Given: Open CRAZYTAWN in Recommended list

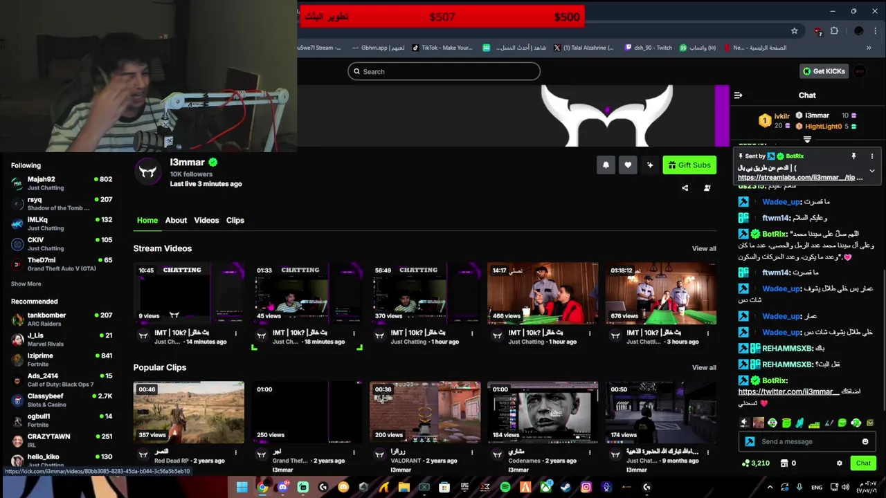Looking at the screenshot, I should tap(62, 441).
